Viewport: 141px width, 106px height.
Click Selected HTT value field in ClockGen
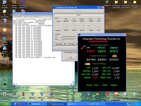coord(74,31)
